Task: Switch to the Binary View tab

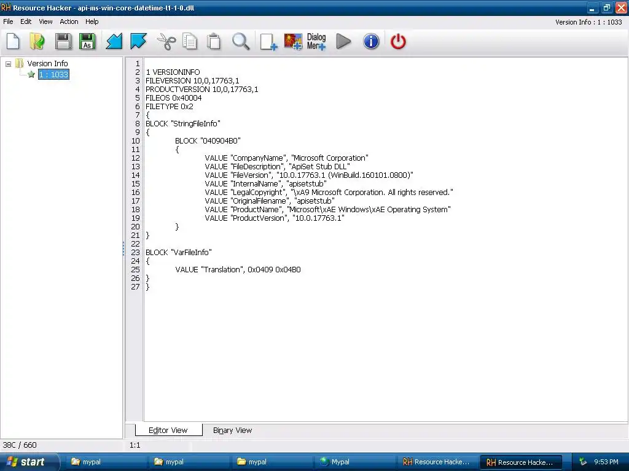Action: coord(232,430)
